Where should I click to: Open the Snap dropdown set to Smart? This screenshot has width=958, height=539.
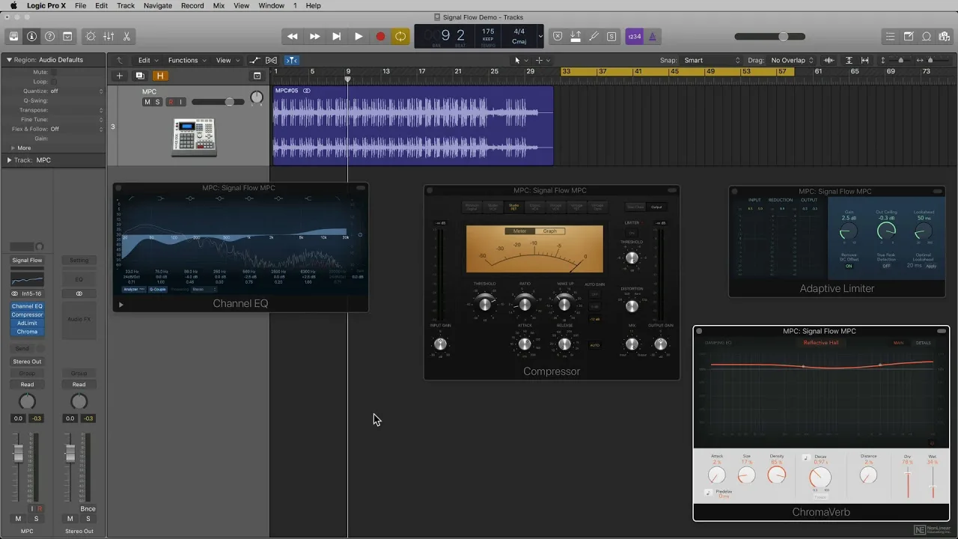click(x=712, y=61)
